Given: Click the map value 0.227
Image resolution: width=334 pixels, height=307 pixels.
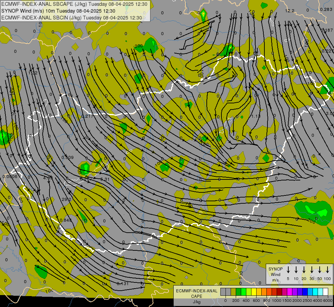Looking at the screenshot, I should click(328, 51).
